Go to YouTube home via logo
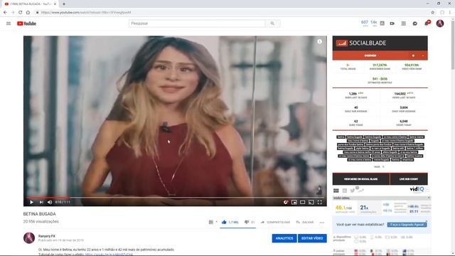 [x=26, y=23]
